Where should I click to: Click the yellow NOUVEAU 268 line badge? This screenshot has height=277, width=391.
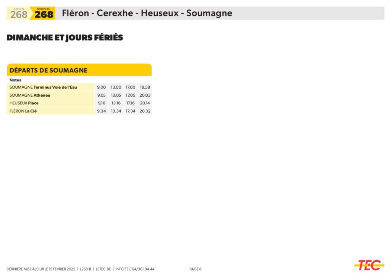tap(44, 14)
